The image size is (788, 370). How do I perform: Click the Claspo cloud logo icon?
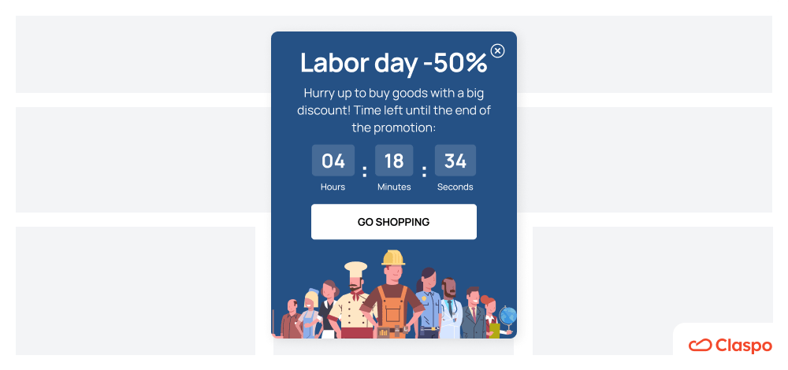coord(700,345)
